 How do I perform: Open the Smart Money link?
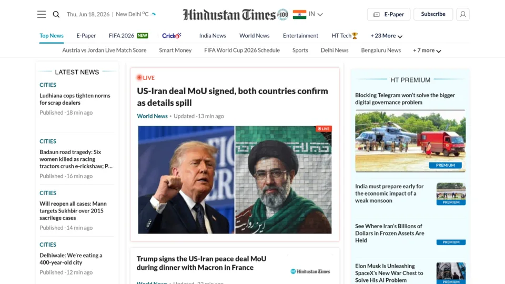(175, 50)
